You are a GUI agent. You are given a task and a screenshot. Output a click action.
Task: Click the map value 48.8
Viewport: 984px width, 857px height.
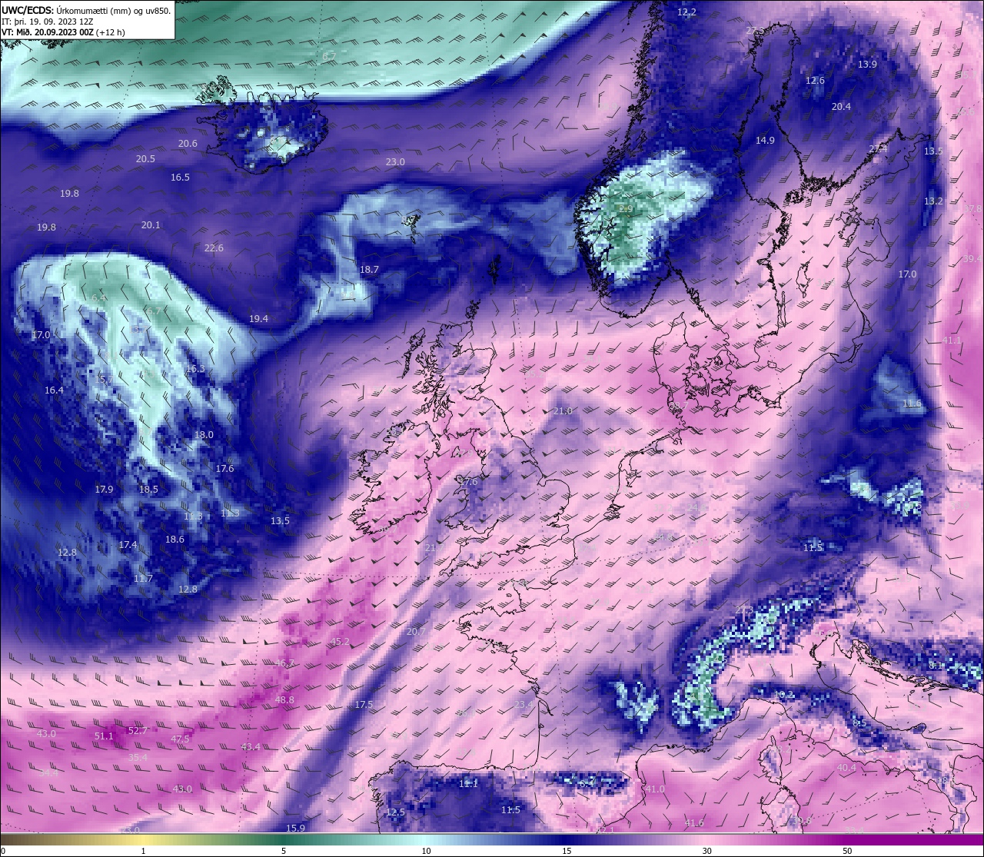284,700
